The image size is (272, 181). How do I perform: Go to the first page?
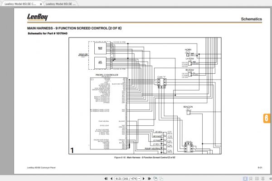106,179
